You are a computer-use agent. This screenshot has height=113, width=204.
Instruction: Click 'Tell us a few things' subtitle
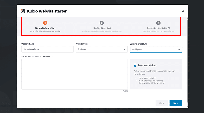click(x=45, y=31)
